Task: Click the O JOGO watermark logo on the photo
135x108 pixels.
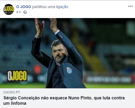Action: pyautogui.click(x=17, y=76)
